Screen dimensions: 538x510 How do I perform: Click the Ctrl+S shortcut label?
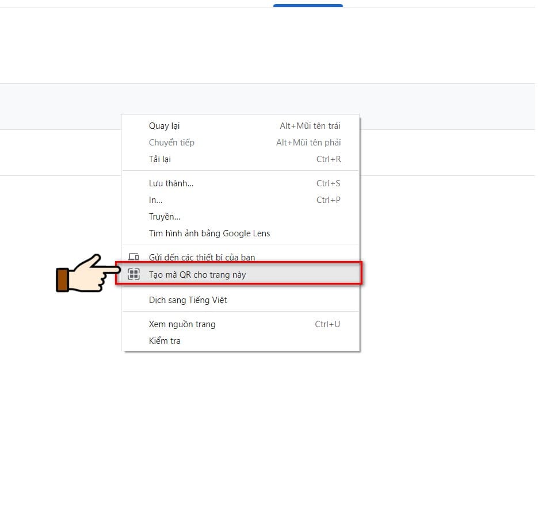click(329, 183)
